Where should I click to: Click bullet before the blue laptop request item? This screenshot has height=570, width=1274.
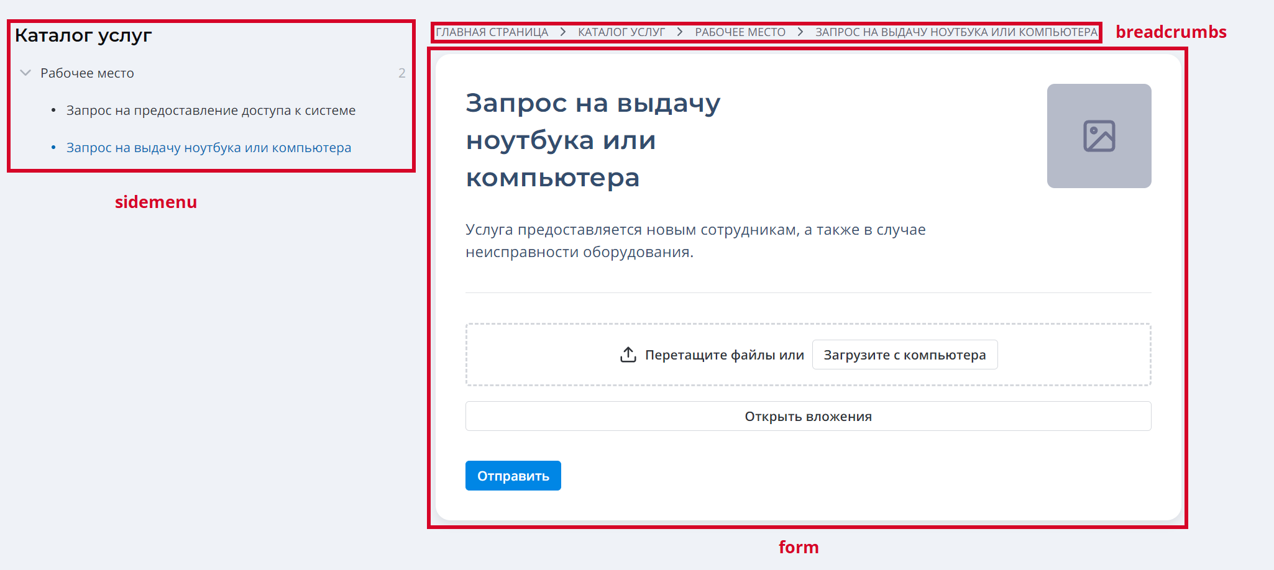pyautogui.click(x=53, y=148)
